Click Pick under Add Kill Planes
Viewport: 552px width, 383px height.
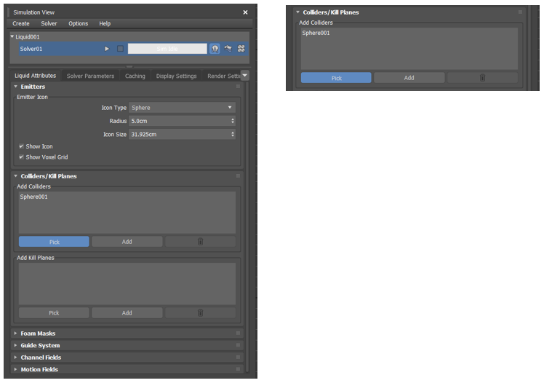pos(54,313)
